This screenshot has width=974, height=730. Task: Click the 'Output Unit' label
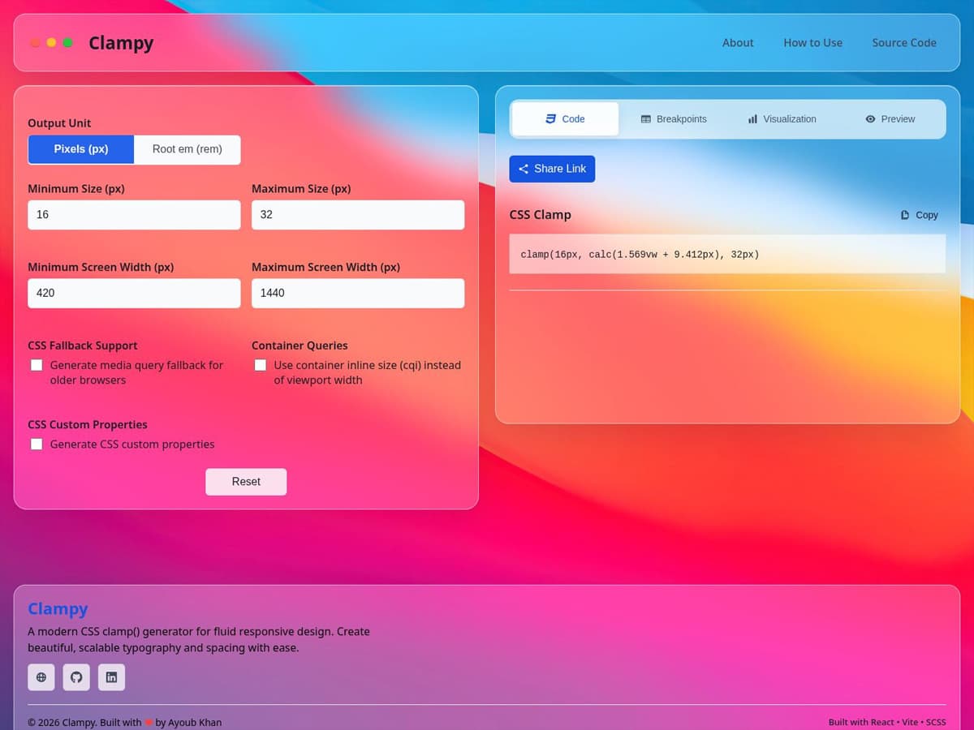[x=59, y=123]
